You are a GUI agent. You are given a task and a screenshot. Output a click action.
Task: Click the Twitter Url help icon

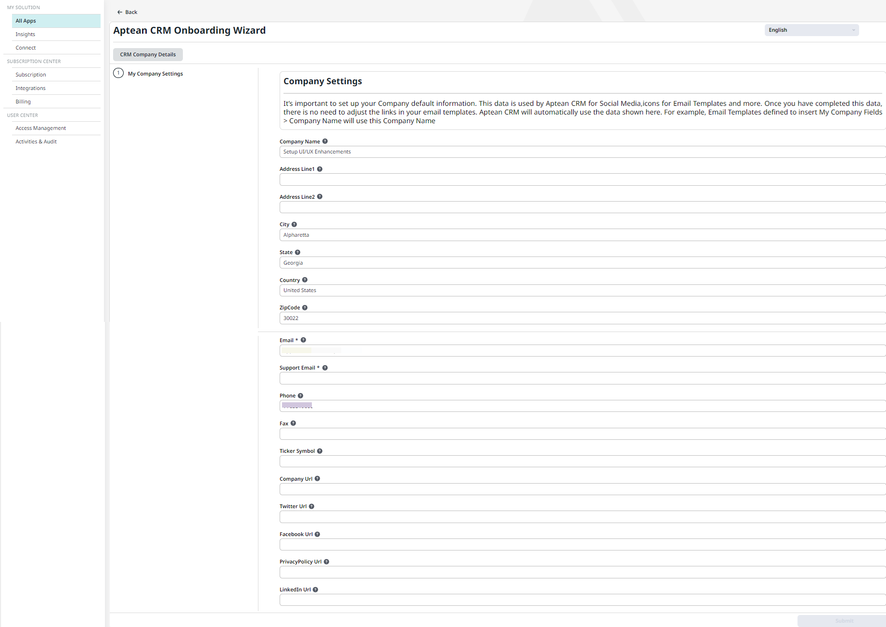311,506
